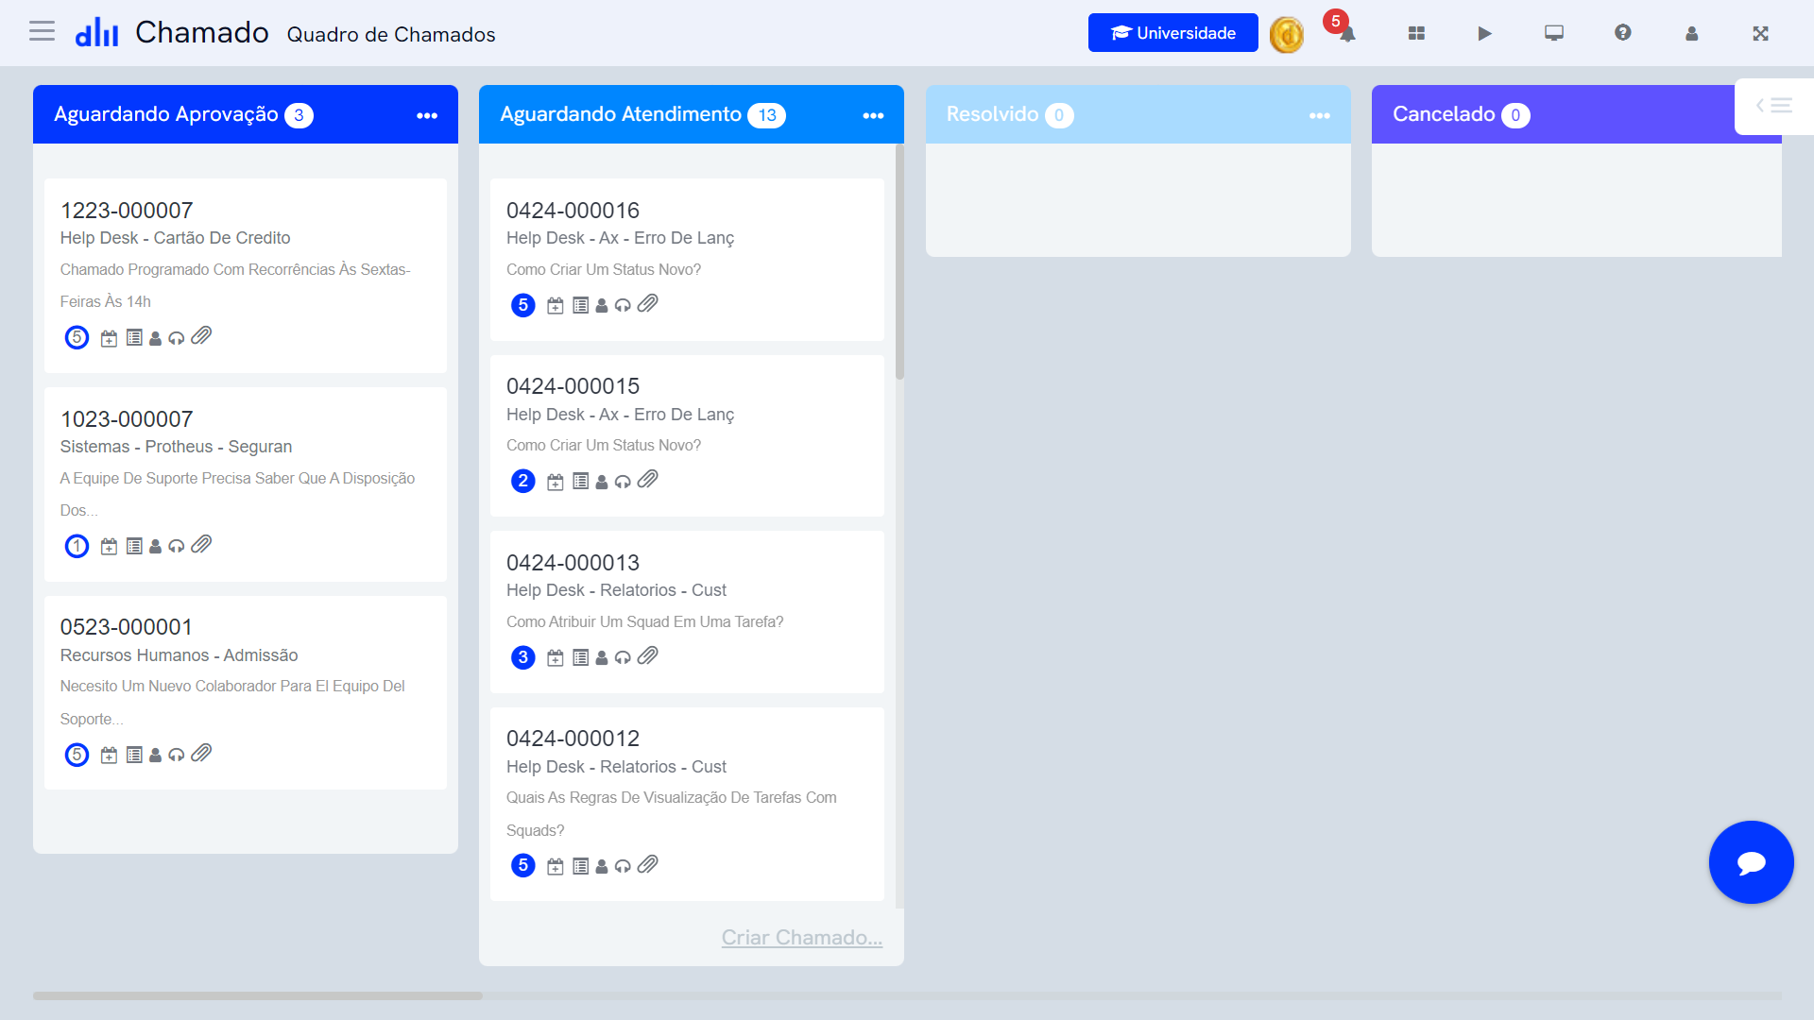Click paperclip icon on ticket 0424-000016
This screenshot has height=1020, width=1814.
click(x=647, y=304)
